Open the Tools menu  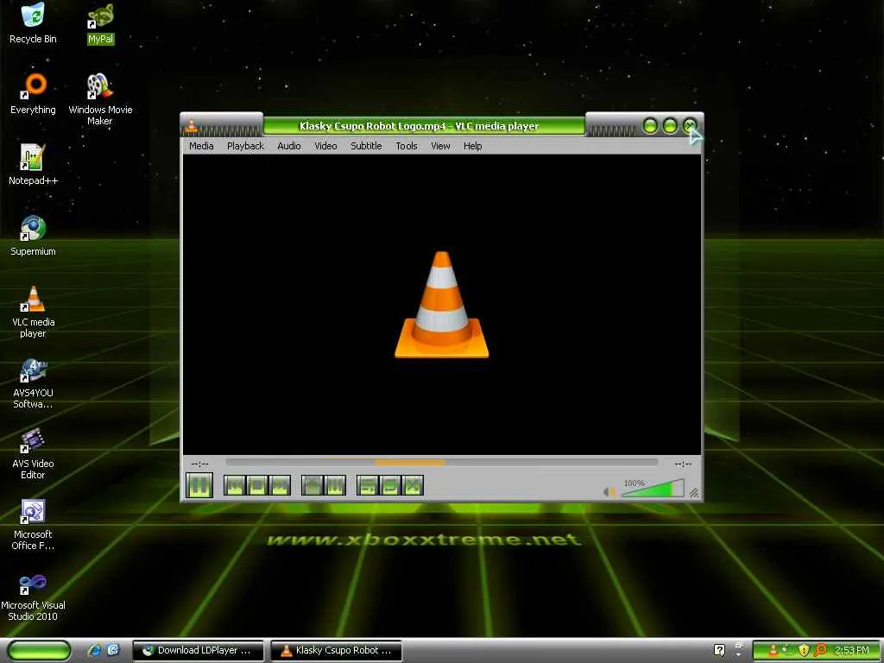(x=406, y=146)
